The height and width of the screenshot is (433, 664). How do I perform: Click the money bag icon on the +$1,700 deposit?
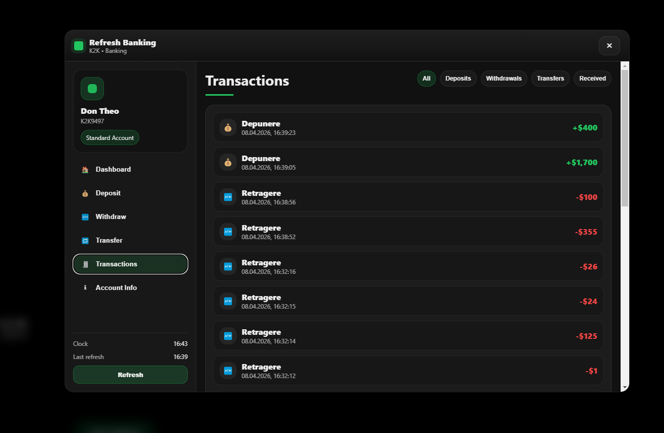point(228,163)
